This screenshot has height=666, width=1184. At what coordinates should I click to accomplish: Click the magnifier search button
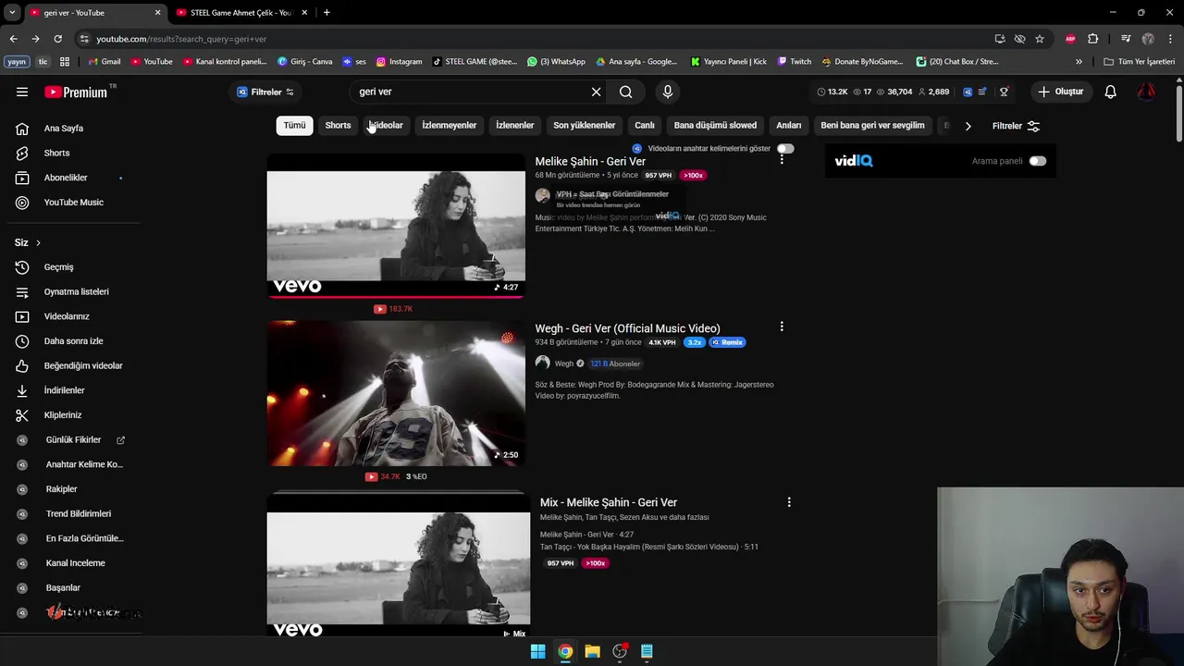(x=626, y=92)
